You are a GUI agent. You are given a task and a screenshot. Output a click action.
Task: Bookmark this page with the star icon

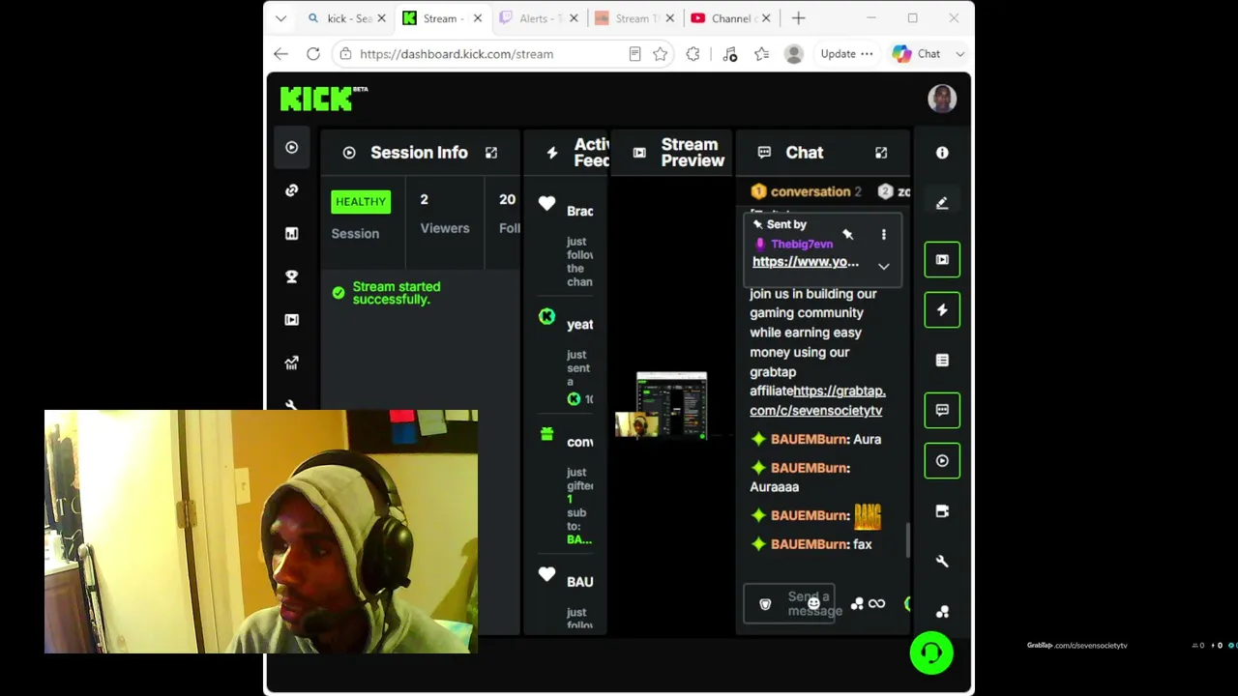tap(661, 54)
